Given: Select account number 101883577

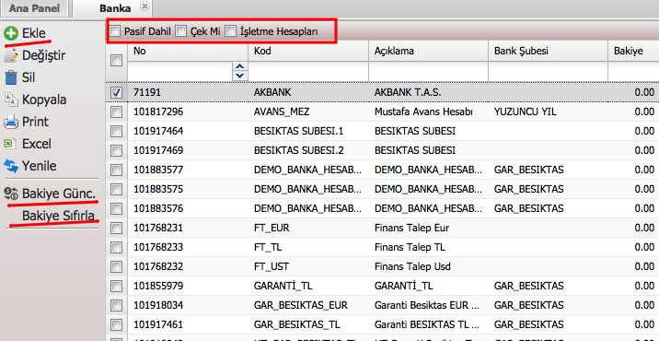Looking at the screenshot, I should point(158,170).
